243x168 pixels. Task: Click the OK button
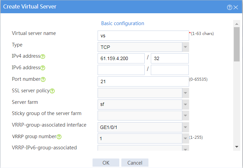pyautogui.click(x=106, y=163)
